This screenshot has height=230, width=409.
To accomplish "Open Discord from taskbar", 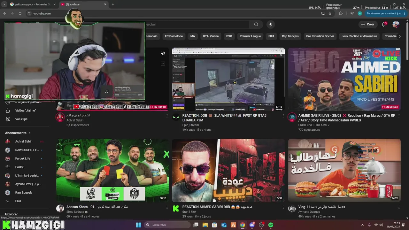I will pos(252,225).
